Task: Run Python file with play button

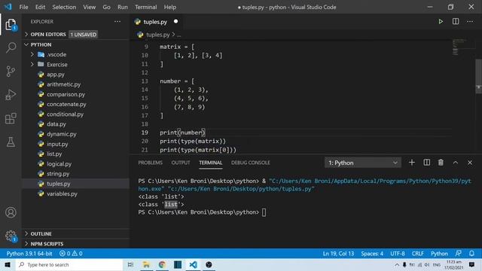Action: pyautogui.click(x=441, y=22)
